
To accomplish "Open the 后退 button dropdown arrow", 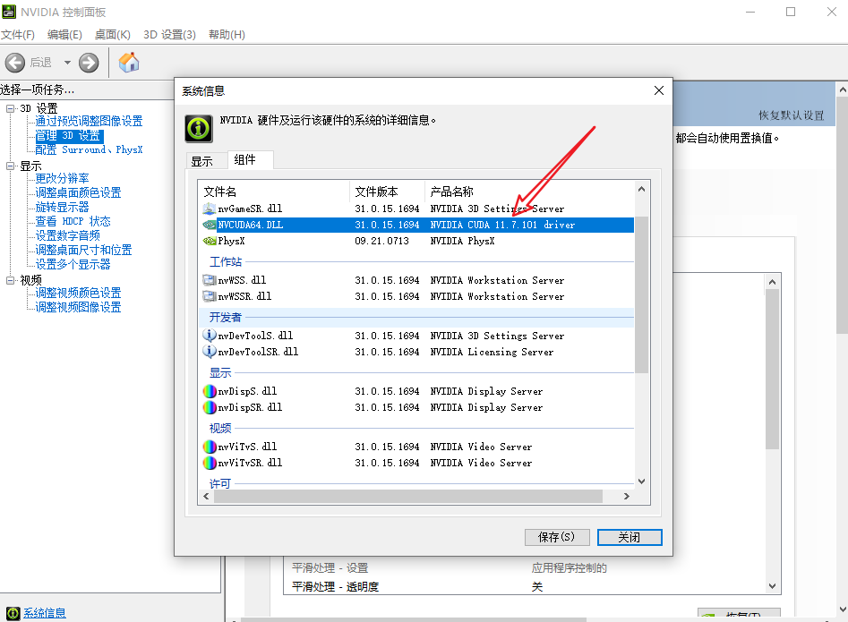I will pos(66,63).
